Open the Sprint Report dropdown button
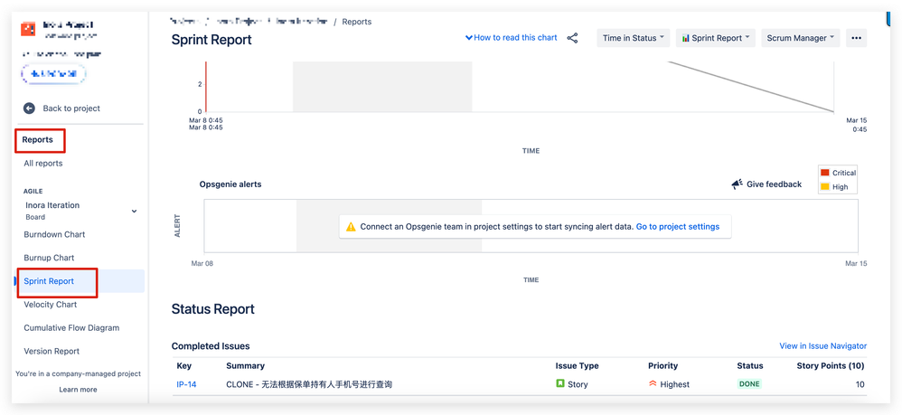This screenshot has width=902, height=415. tap(716, 38)
